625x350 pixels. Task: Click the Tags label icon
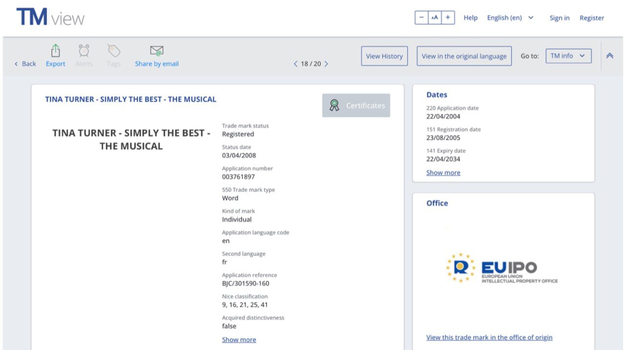coord(113,51)
